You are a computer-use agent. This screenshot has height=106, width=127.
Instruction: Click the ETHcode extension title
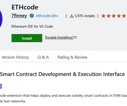(25, 7)
